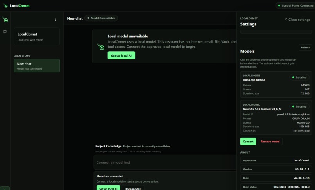Select the comet icon in the left rail
This screenshot has height=190, width=315.
[5, 20]
